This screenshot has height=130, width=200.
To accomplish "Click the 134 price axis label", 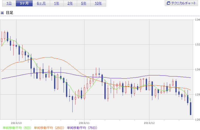I will coord(197,20).
